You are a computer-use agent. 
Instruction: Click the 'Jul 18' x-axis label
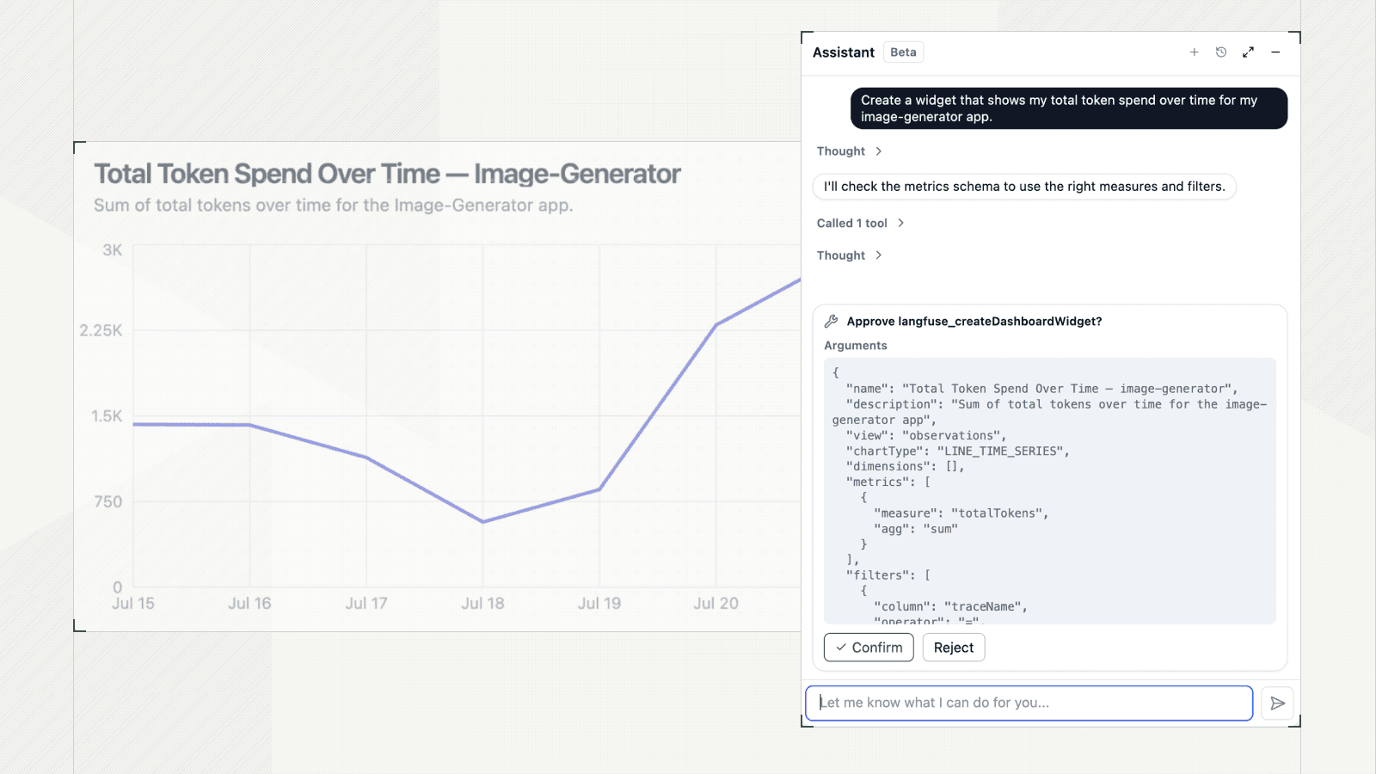pos(483,604)
